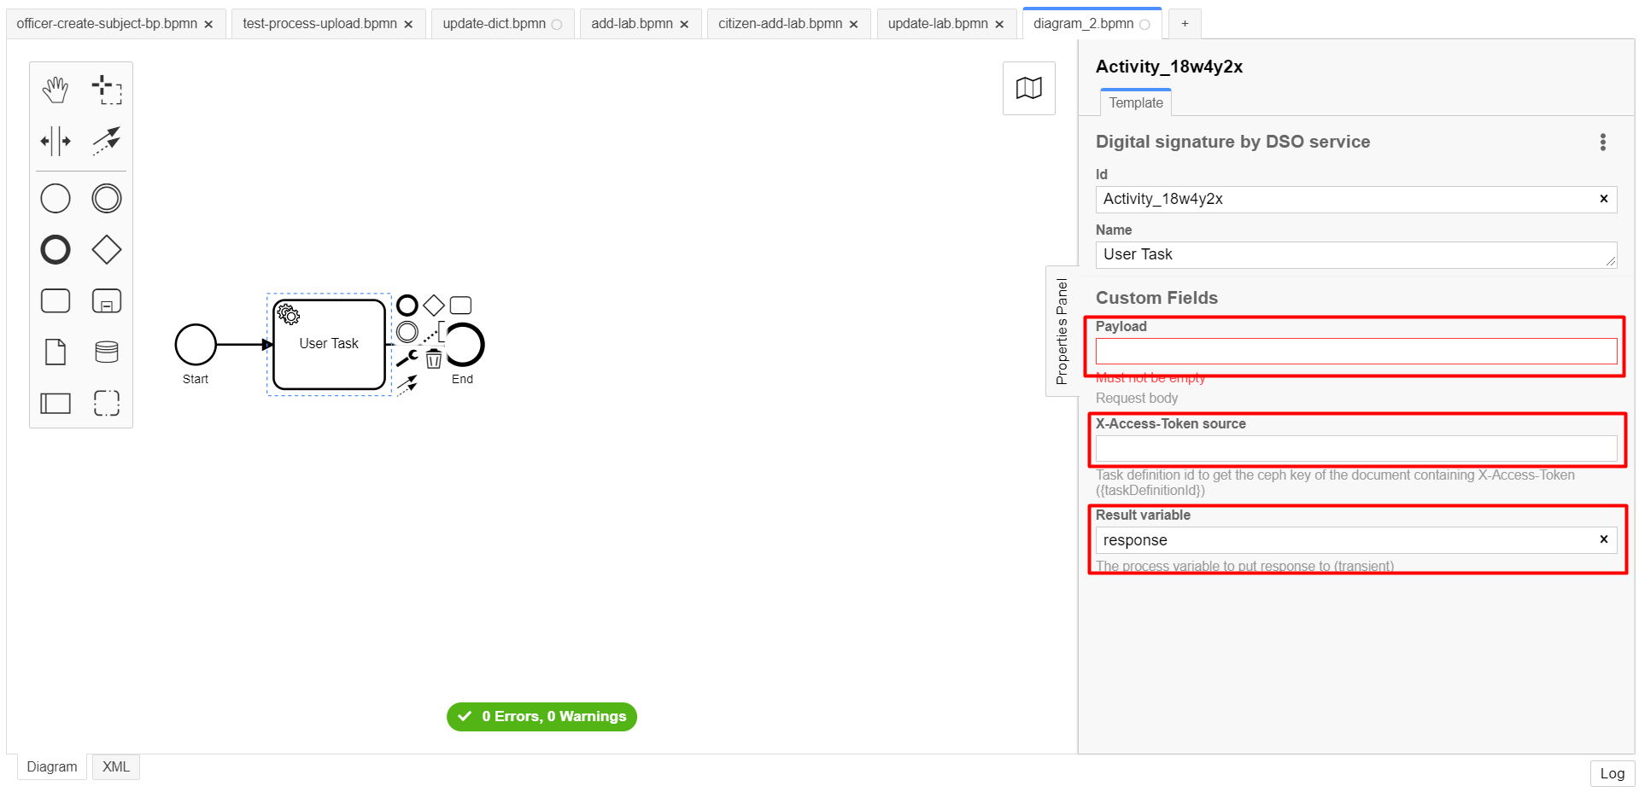Open the update-lab.bpmn tab
The width and height of the screenshot is (1639, 792).
point(937,24)
